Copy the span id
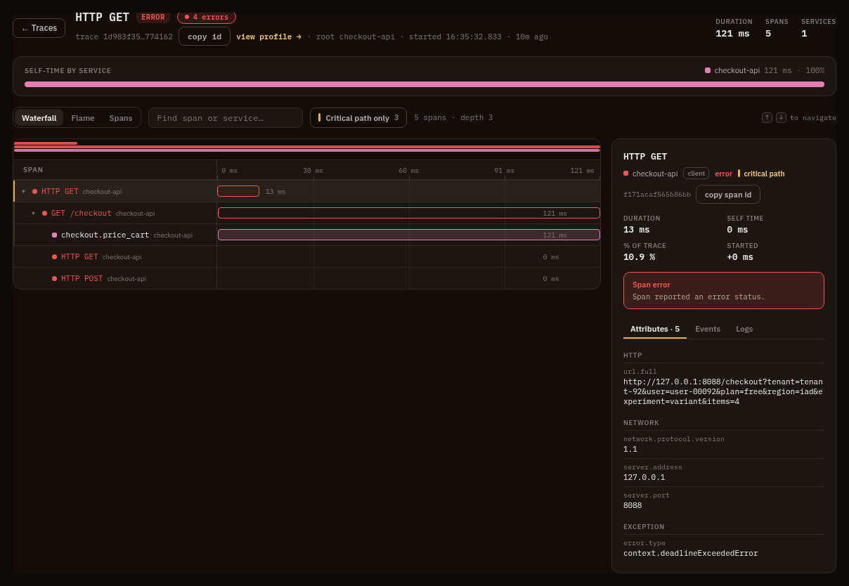Viewport: 849px width, 586px height. click(728, 195)
